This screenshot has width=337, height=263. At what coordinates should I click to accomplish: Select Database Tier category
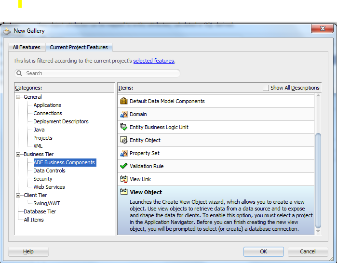pyautogui.click(x=40, y=211)
